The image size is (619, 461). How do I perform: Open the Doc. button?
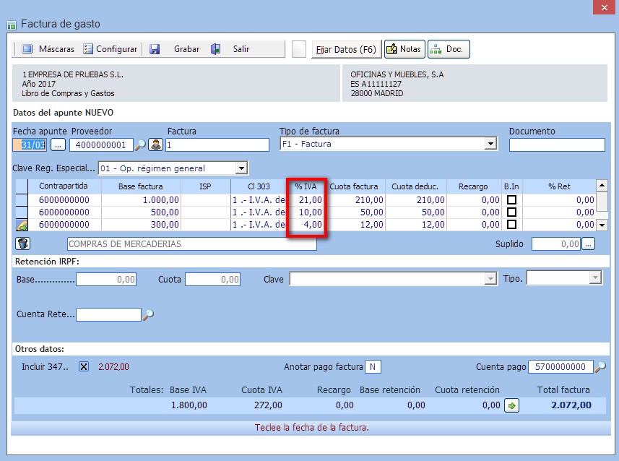click(449, 49)
